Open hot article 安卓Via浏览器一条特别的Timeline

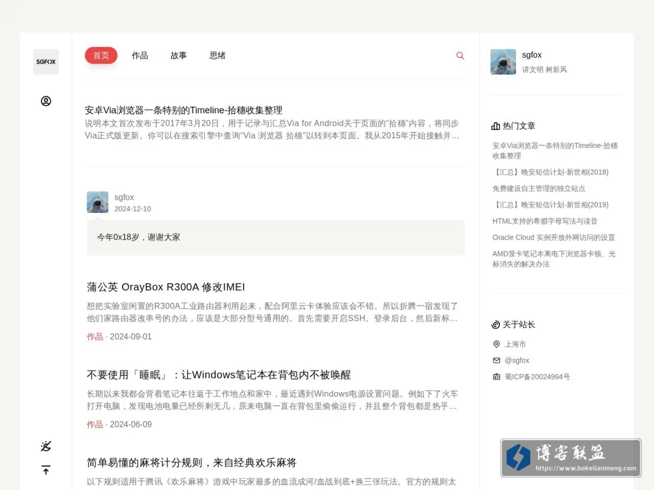coord(555,151)
